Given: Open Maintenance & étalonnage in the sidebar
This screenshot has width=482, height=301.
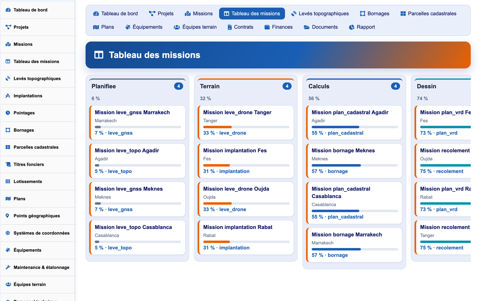Looking at the screenshot, I should click(x=38, y=267).
